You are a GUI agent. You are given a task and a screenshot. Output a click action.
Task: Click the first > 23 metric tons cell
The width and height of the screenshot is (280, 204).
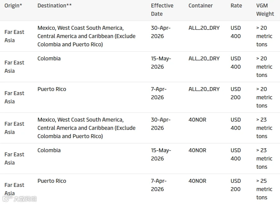(x=264, y=128)
